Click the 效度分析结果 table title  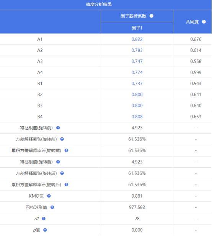pyautogui.click(x=99, y=4)
